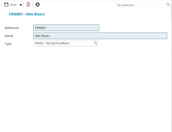Close the form with the circled X icon
The image size is (172, 132).
click(38, 5)
